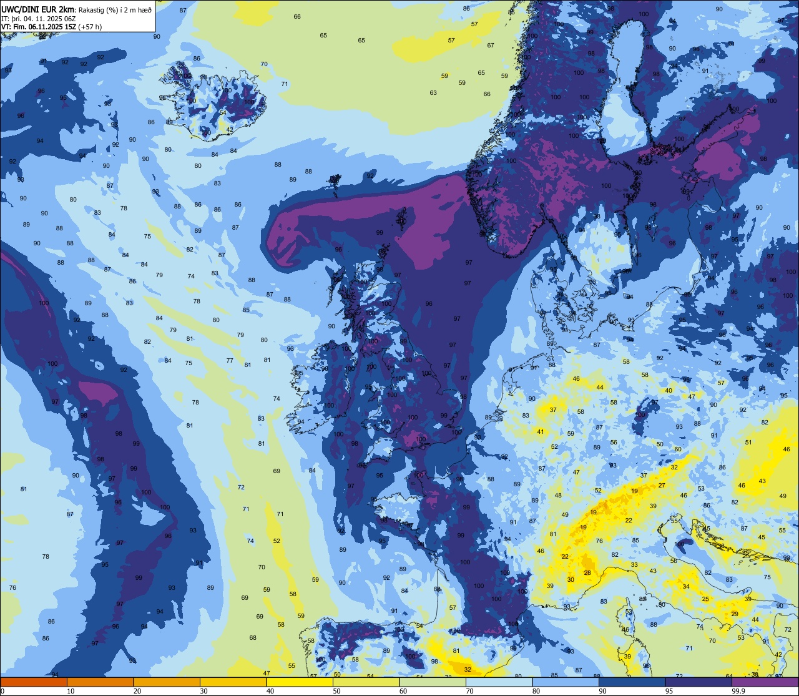This screenshot has height=696, width=799.
Task: Click the legend label 60 under color bar
Action: tap(403, 691)
